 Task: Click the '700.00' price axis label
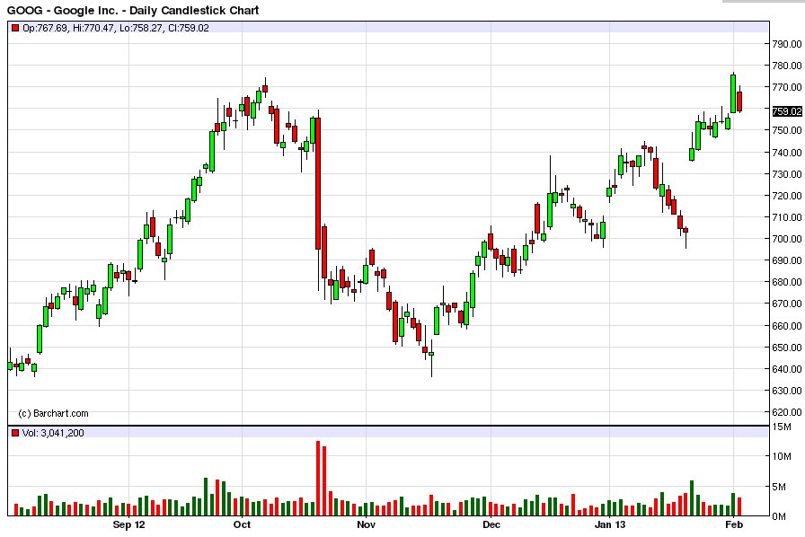point(786,239)
